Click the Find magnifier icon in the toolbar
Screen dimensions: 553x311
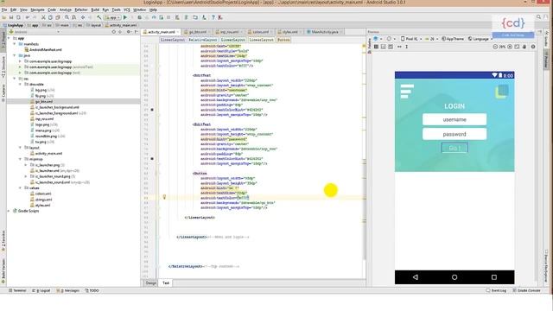pos(67,17)
